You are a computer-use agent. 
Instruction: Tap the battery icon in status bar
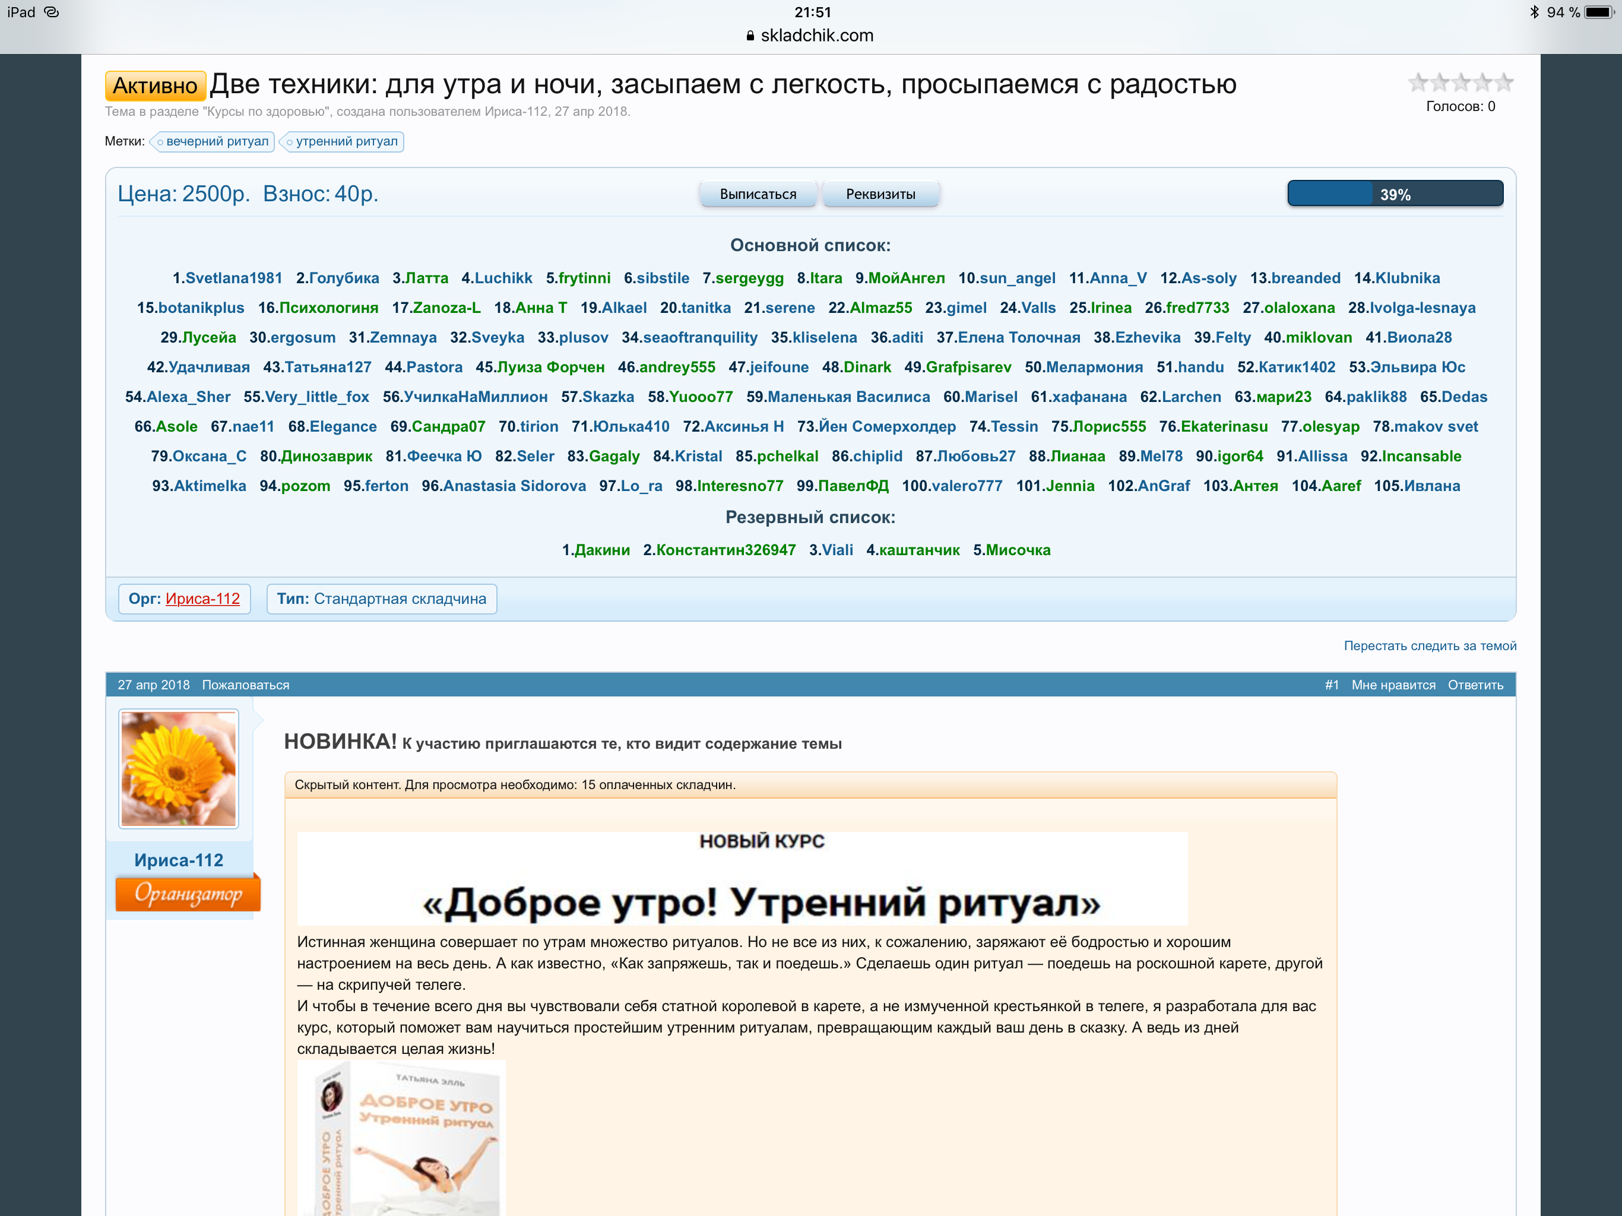(x=1599, y=12)
